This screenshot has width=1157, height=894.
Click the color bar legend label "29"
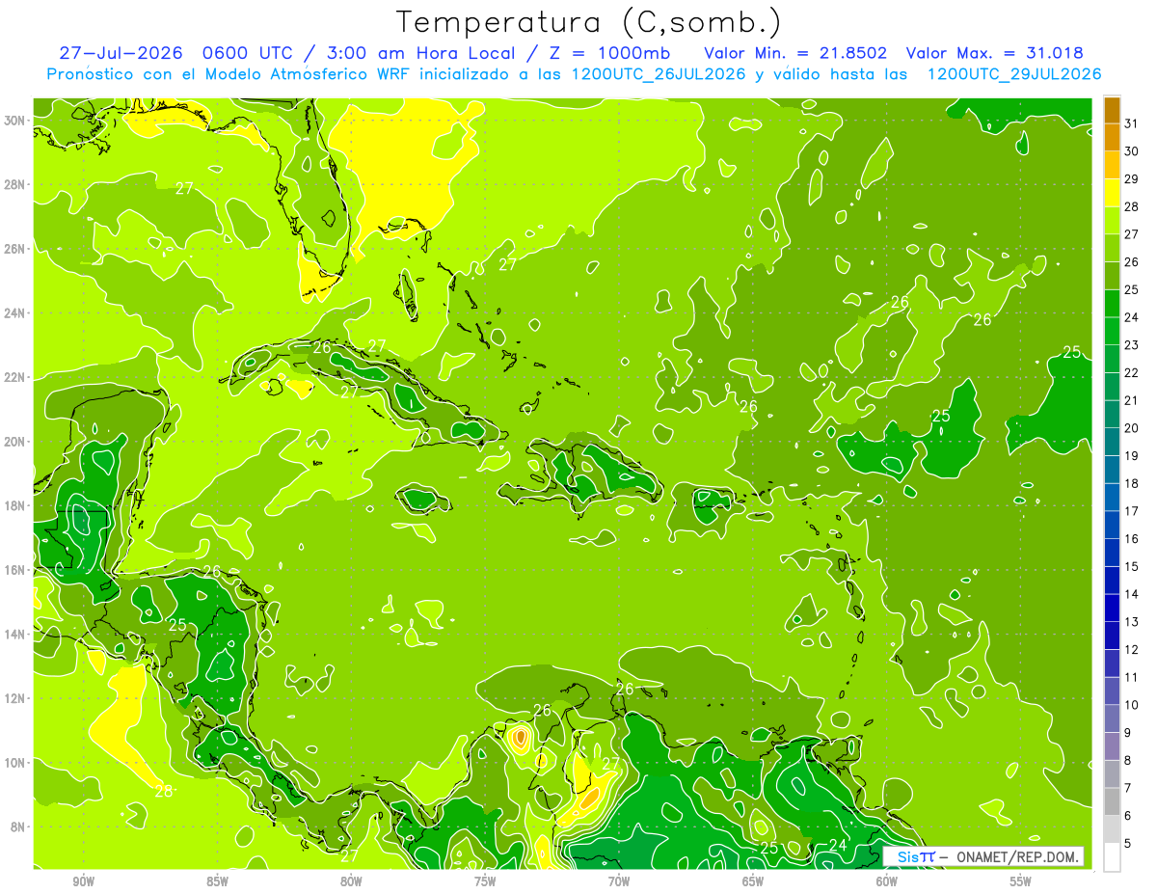click(x=1132, y=178)
